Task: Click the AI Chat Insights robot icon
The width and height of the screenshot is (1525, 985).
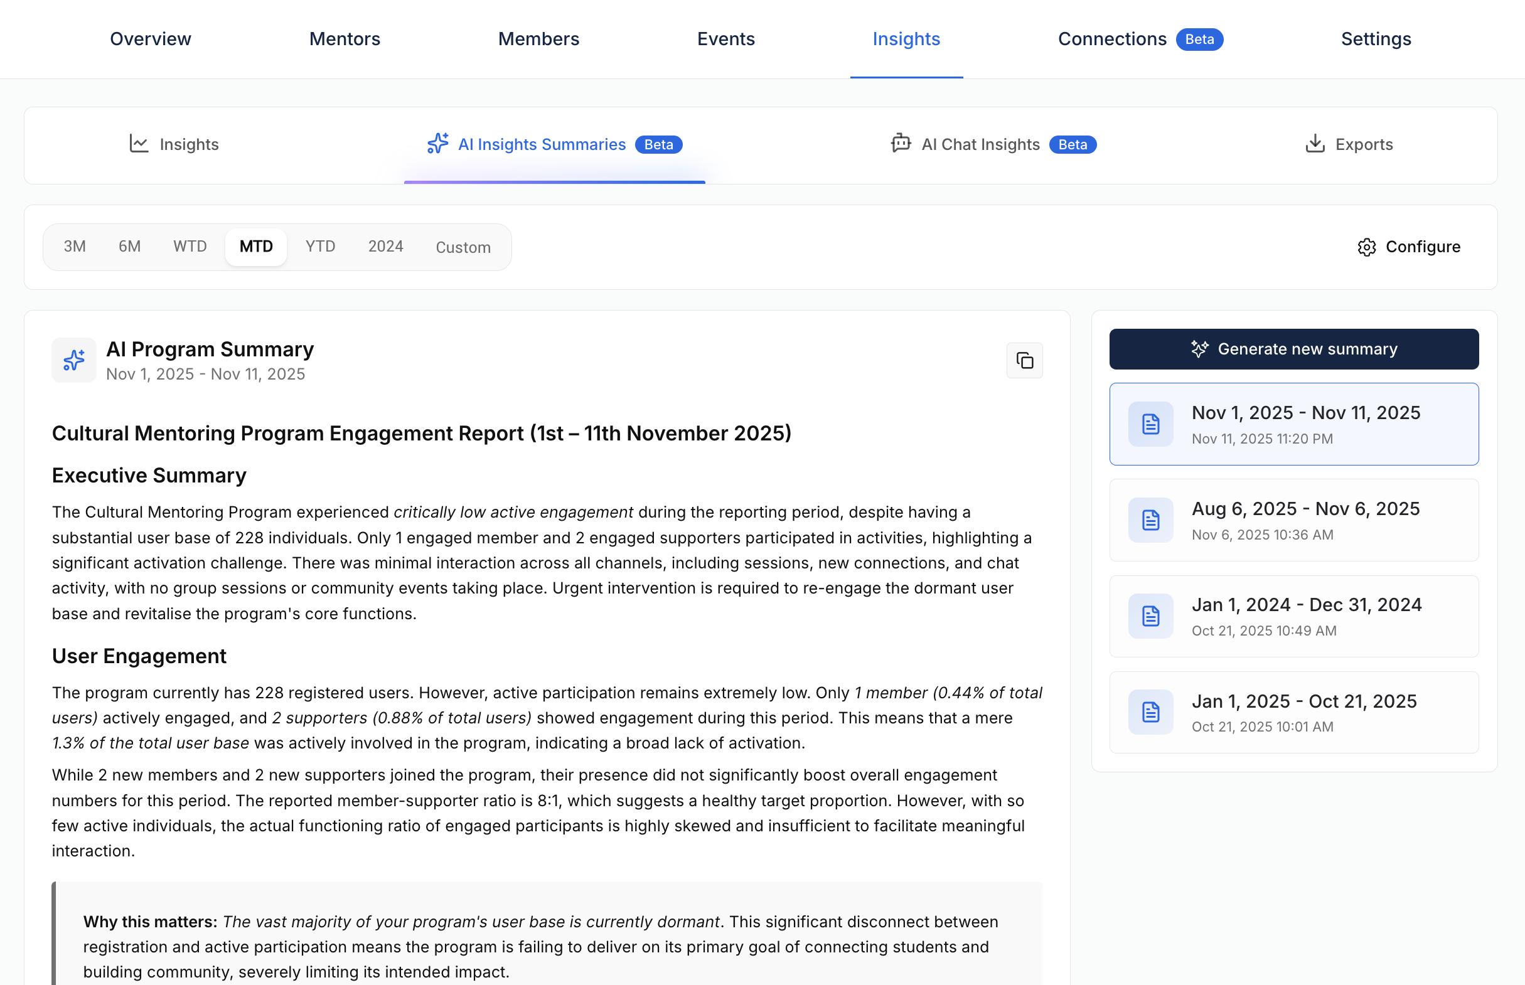Action: (x=901, y=143)
